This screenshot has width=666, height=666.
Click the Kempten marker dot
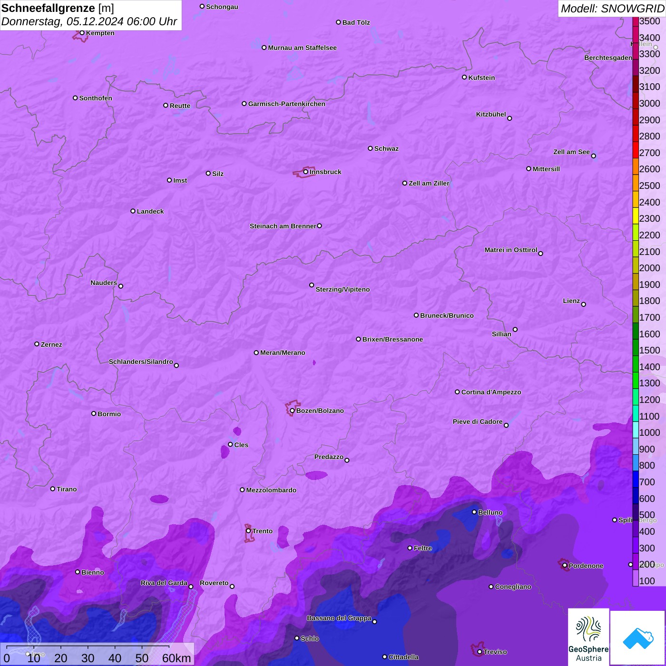coord(82,33)
